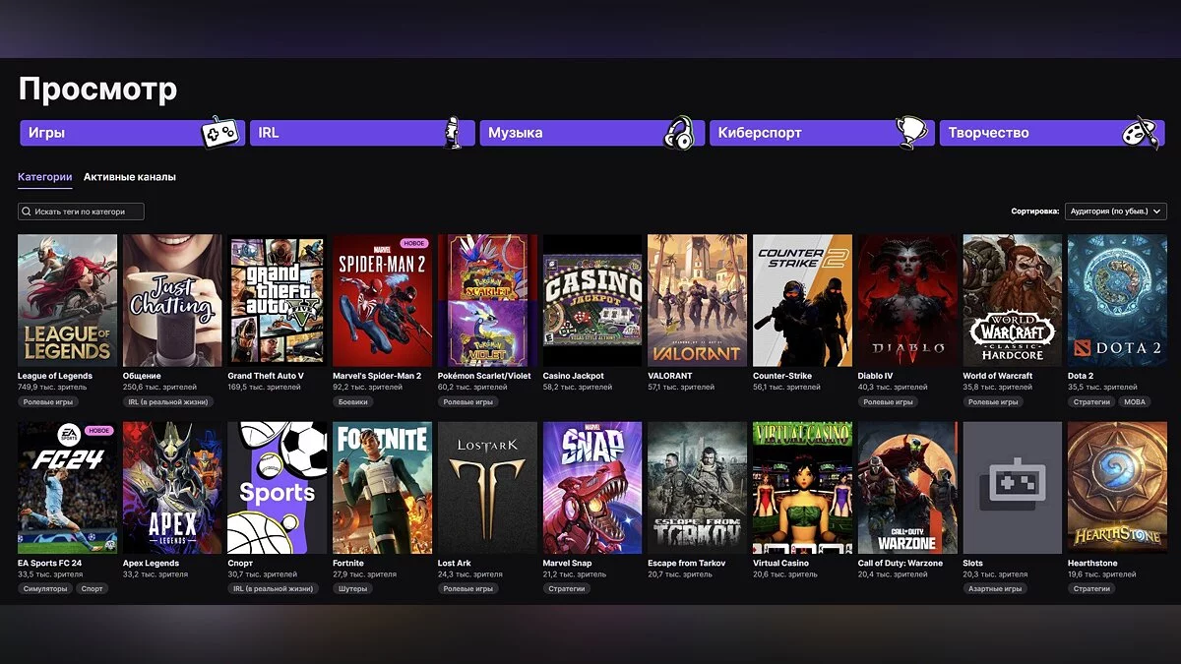Select the Шутеры tag under Fortnite
This screenshot has height=664, width=1181.
pos(352,589)
